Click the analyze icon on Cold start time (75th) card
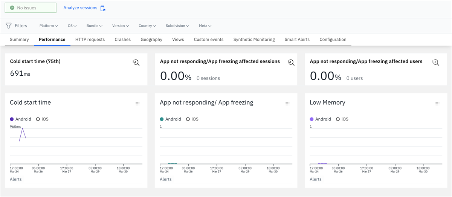 coord(136,63)
